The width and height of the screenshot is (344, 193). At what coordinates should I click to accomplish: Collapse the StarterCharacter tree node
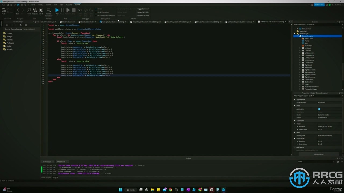[x=297, y=36]
